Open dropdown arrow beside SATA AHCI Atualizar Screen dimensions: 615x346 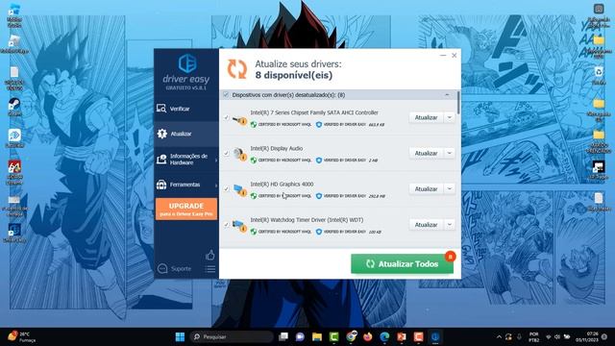click(x=450, y=117)
